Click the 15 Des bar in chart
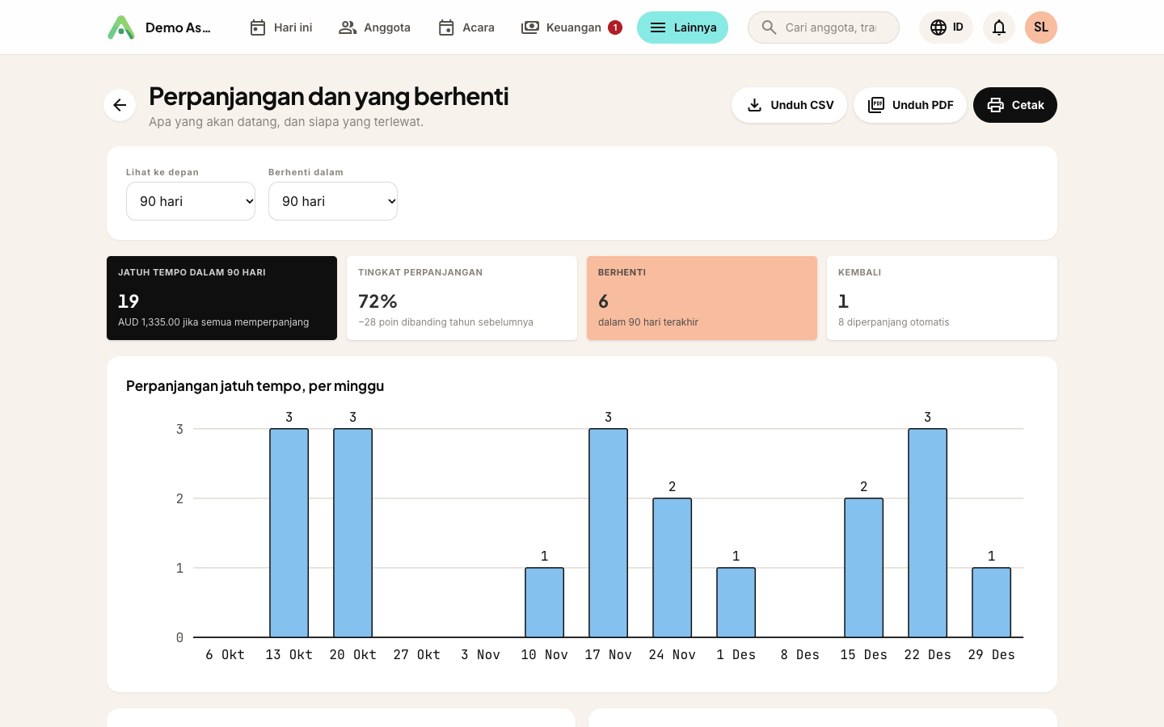Screen dimensions: 1164x727 863,568
